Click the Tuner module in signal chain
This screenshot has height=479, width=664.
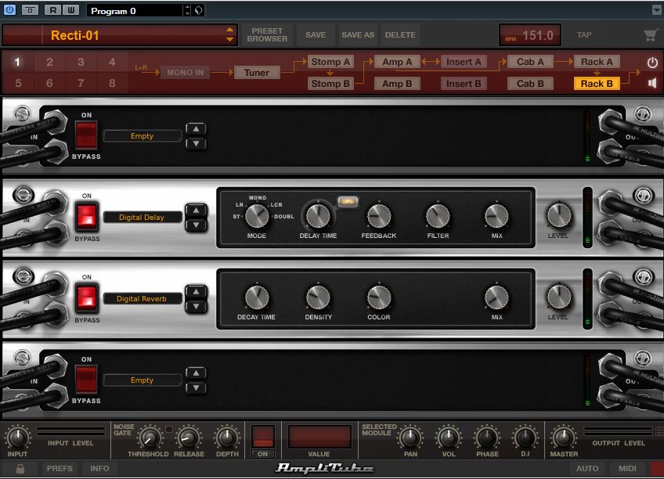(x=256, y=73)
